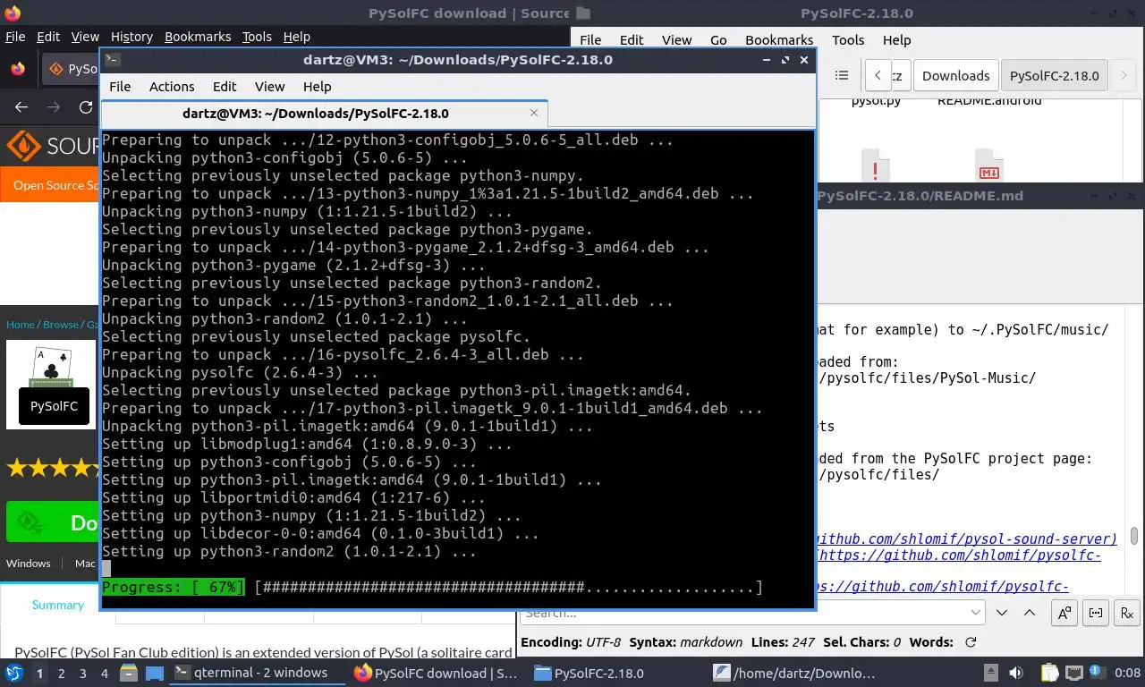The image size is (1145, 687).
Task: Switch to PySolFC download Firefox taskbar entry
Action: [436, 673]
